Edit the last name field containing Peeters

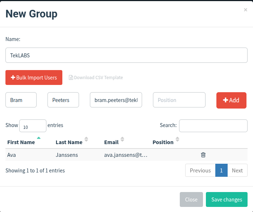(63, 100)
